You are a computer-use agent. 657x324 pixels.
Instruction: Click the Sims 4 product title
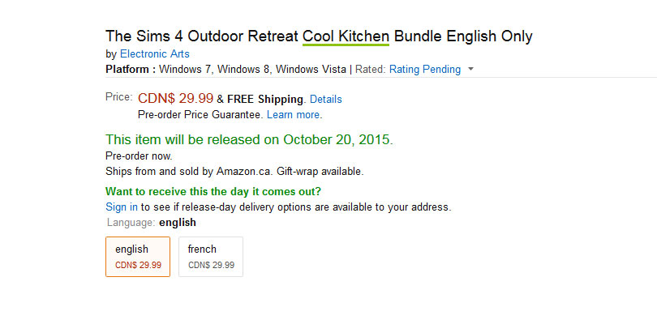click(x=319, y=36)
